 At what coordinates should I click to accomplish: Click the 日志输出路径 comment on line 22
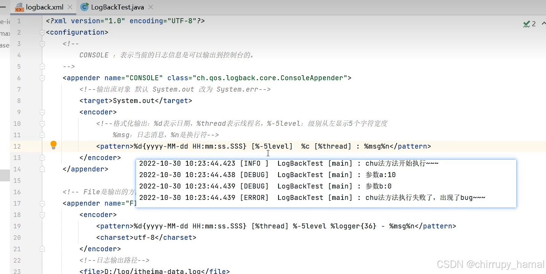[114, 260]
